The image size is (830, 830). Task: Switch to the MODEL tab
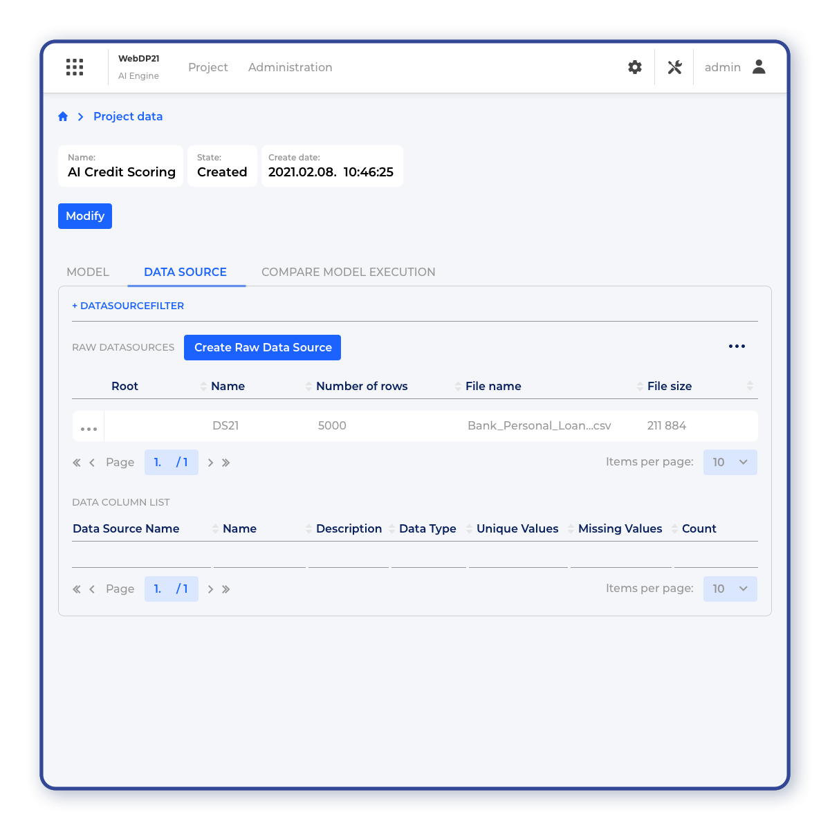coord(88,272)
